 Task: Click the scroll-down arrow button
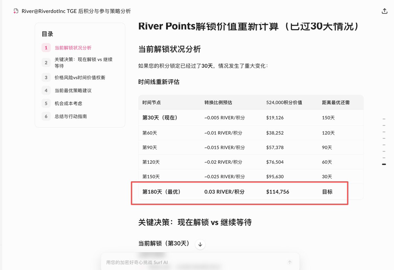point(200,245)
